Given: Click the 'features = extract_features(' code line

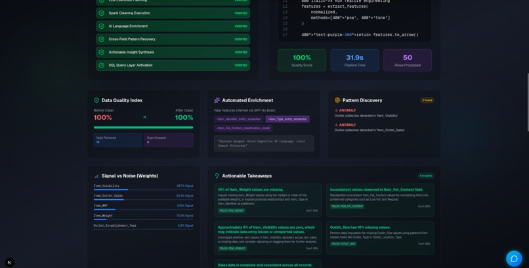Looking at the screenshot, I should coord(335,7).
